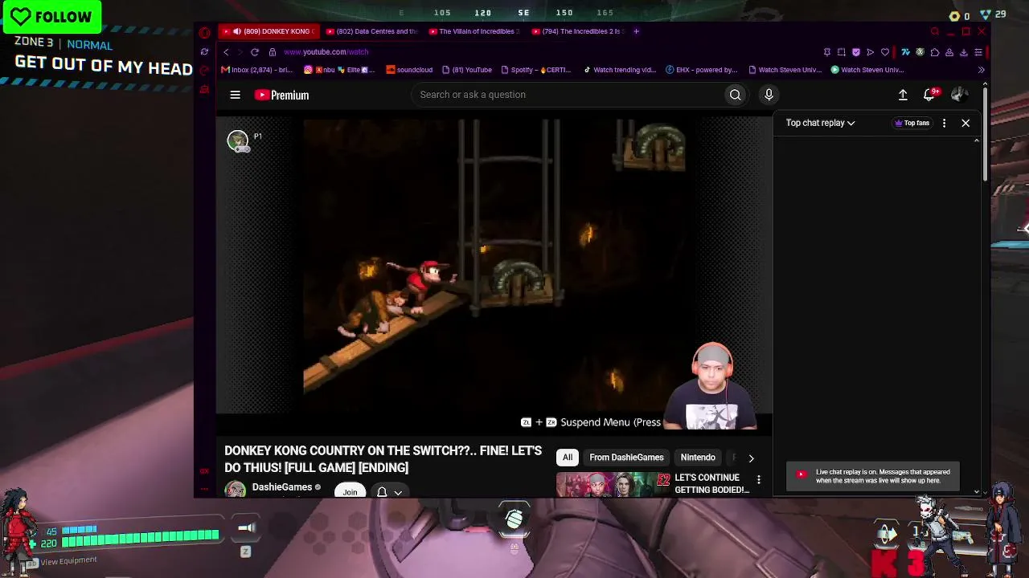Click the browser address bar URL
1029x578 pixels.
326,52
